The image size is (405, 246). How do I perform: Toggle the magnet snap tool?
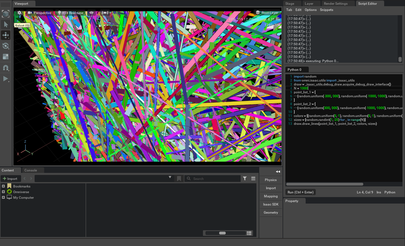[6, 68]
